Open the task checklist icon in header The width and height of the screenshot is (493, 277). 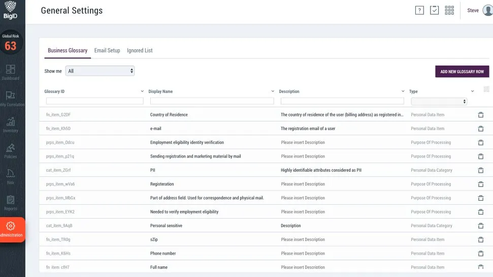pyautogui.click(x=434, y=11)
